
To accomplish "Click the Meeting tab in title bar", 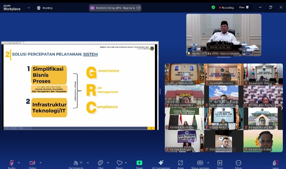I will click(x=45, y=8).
